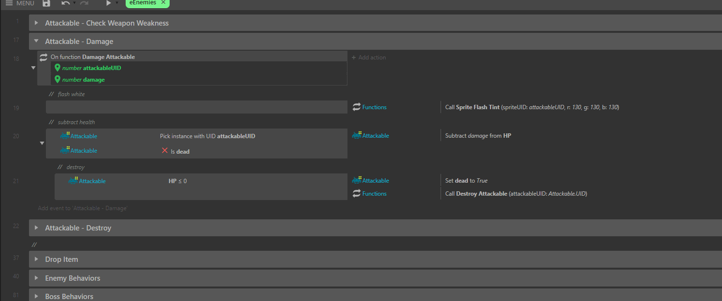Click the Undo icon in the toolbar
This screenshot has height=301, width=722.
click(x=65, y=3)
